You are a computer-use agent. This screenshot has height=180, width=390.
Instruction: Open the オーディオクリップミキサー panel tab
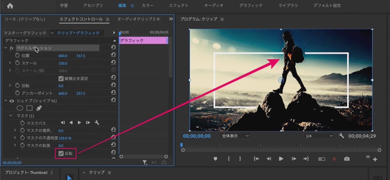[139, 19]
